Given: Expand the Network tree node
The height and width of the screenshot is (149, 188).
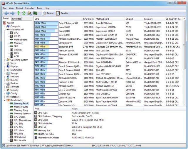Looking at the screenshot, I should [x=5, y=77].
